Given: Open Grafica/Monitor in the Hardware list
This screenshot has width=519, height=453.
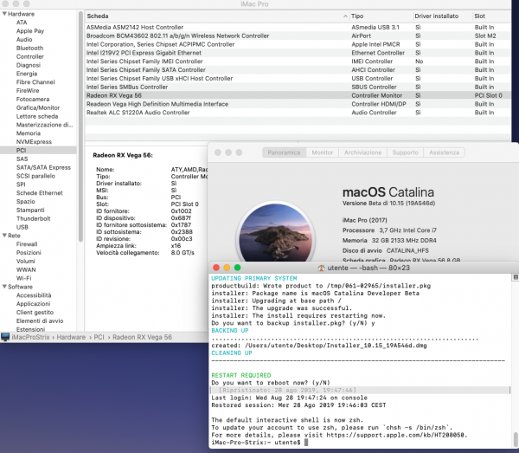Looking at the screenshot, I should (x=40, y=107).
